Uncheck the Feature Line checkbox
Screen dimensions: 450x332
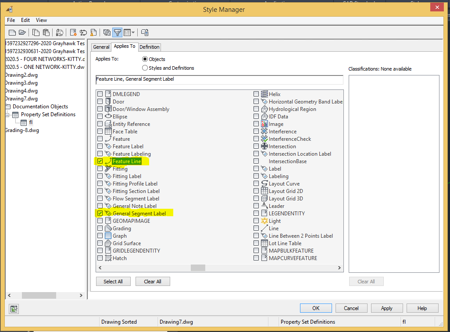[x=100, y=161]
